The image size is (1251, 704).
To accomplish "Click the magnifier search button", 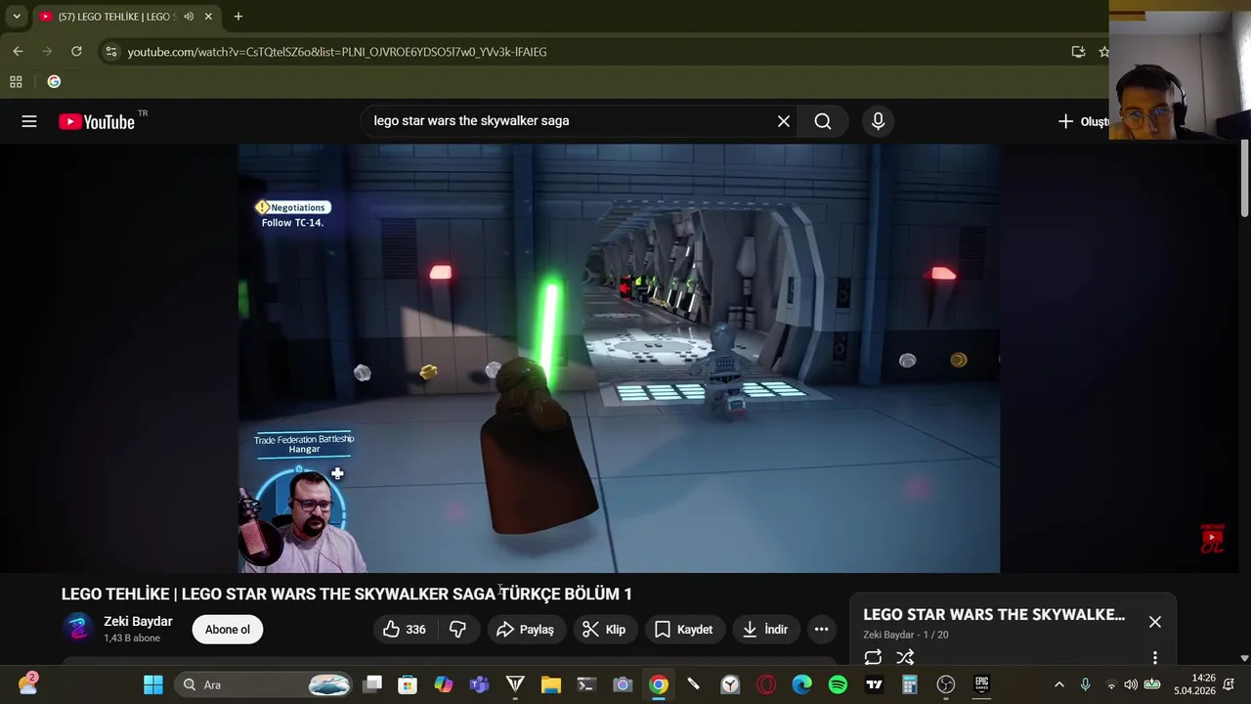I will [x=823, y=121].
